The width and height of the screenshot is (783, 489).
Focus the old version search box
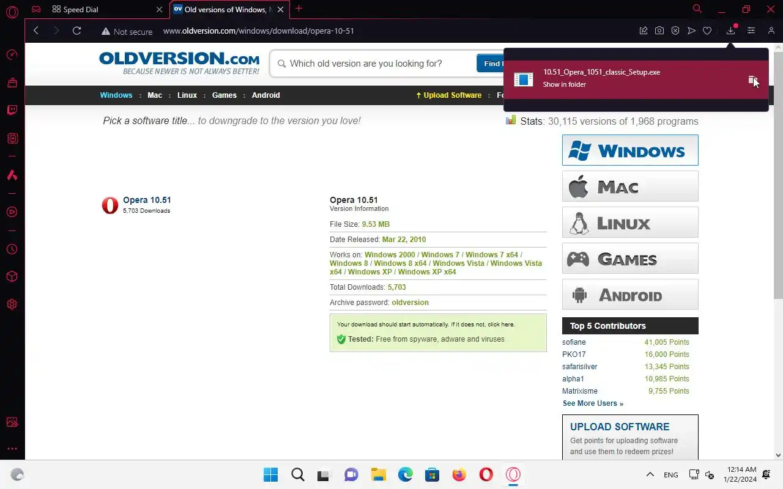pos(373,64)
